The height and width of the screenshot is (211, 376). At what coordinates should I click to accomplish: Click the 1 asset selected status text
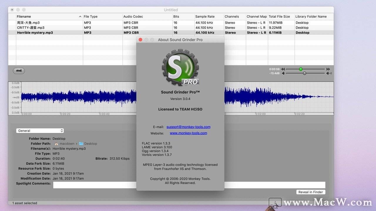(x=25, y=203)
